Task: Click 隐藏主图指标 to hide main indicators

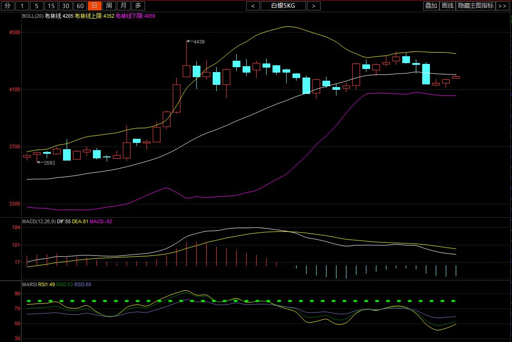Action: click(475, 6)
